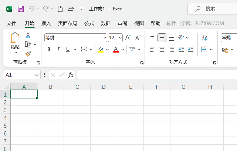Click the 搜索 search box

click(212, 9)
